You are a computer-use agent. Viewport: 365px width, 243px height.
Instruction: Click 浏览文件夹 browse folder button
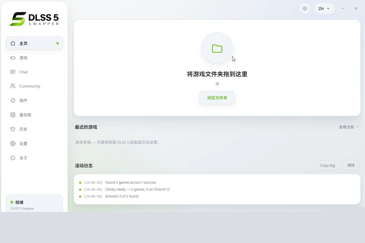coord(217,98)
